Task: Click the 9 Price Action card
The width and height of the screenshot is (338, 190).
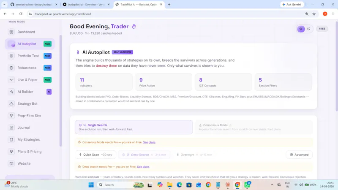Action: tap(164, 82)
